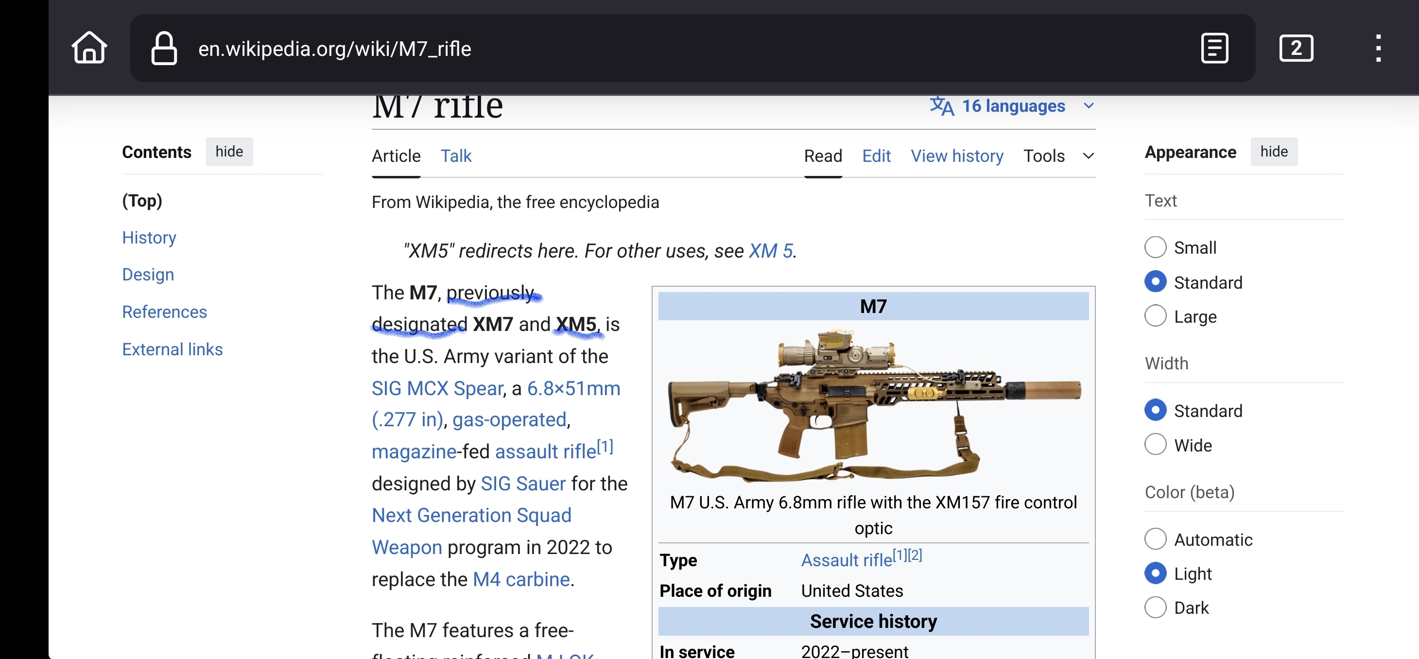Click the M7 rifle infobox photo
This screenshot has width=1419, height=659.
click(x=873, y=405)
